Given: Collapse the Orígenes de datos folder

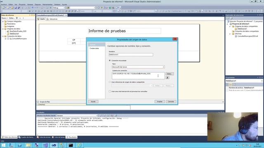Looking at the screenshot, I should (3, 29).
